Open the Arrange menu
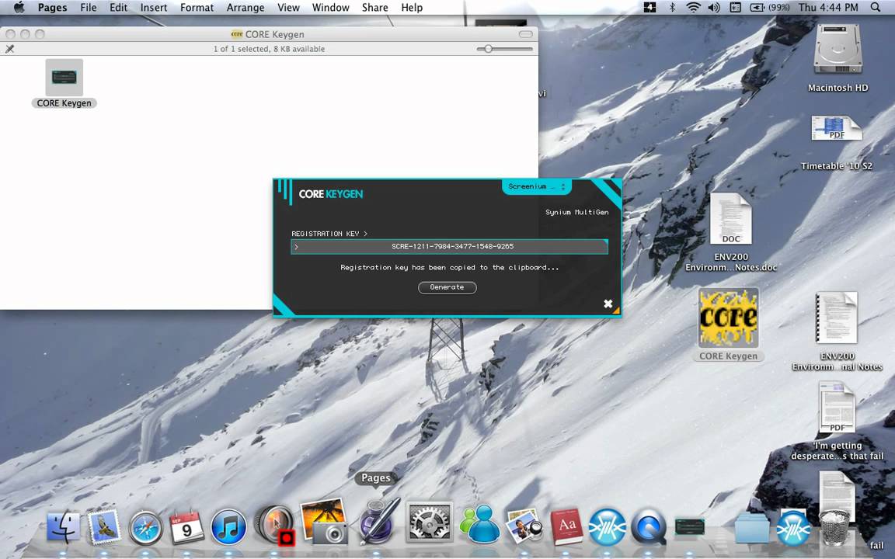This screenshot has width=895, height=559. coord(246,8)
